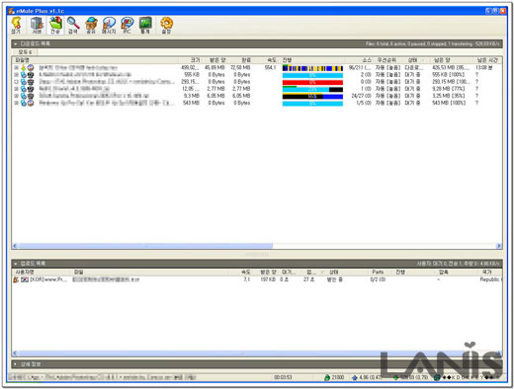Screen dimensions: 514x389
Task: Expand the 상세 정보 details panel arrow
Action: click(x=15, y=364)
